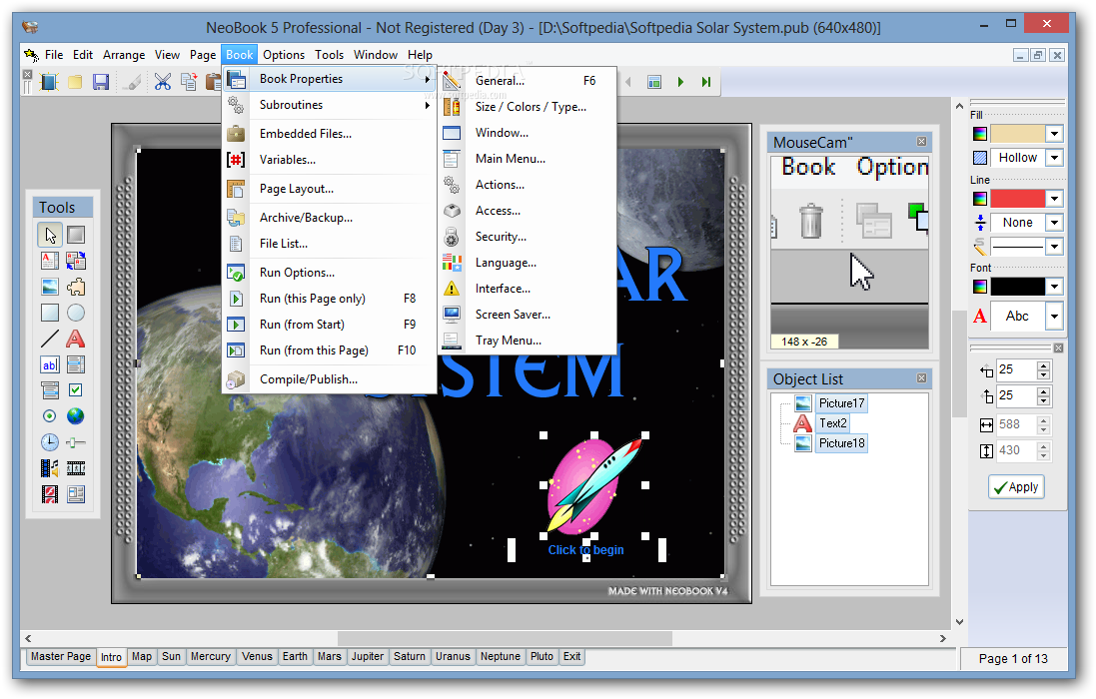
Task: Choose the Track Bar slider tool
Action: coord(76,442)
